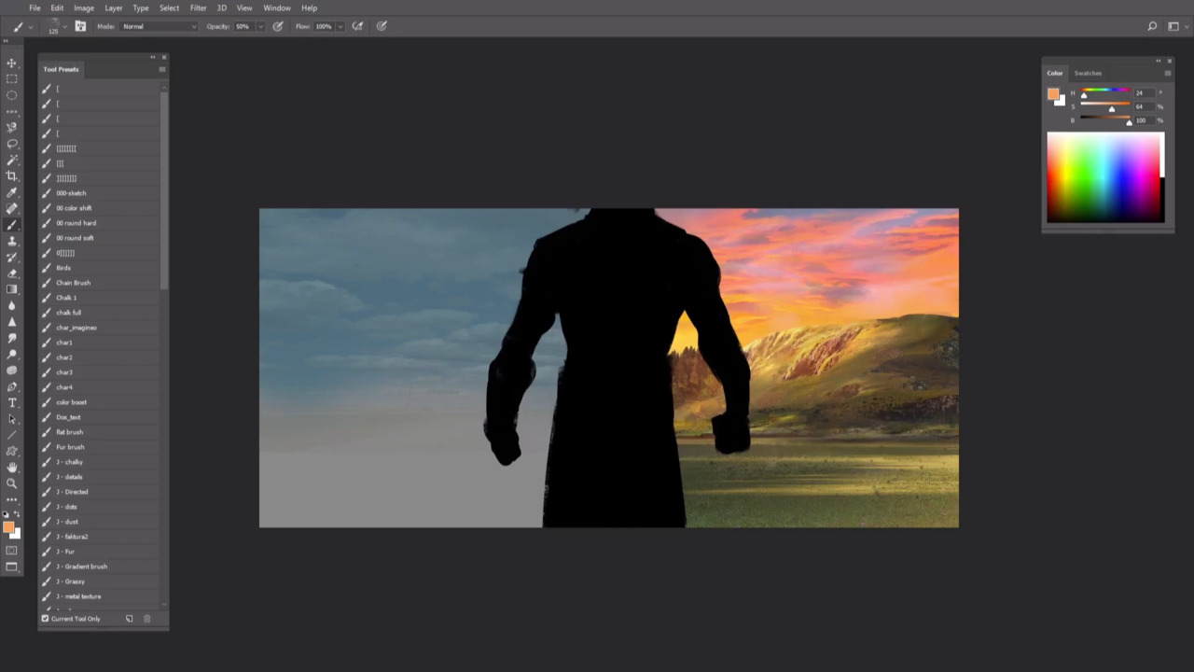Viewport: 1194px width, 672px height.
Task: Select the Clone Stamp tool
Action: click(x=12, y=241)
